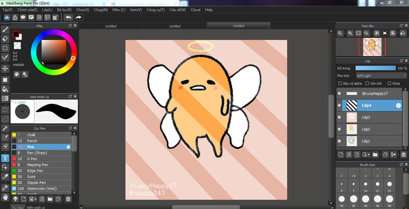The image size is (409, 209).
Task: Create a new layer folder
Action: (x=375, y=154)
